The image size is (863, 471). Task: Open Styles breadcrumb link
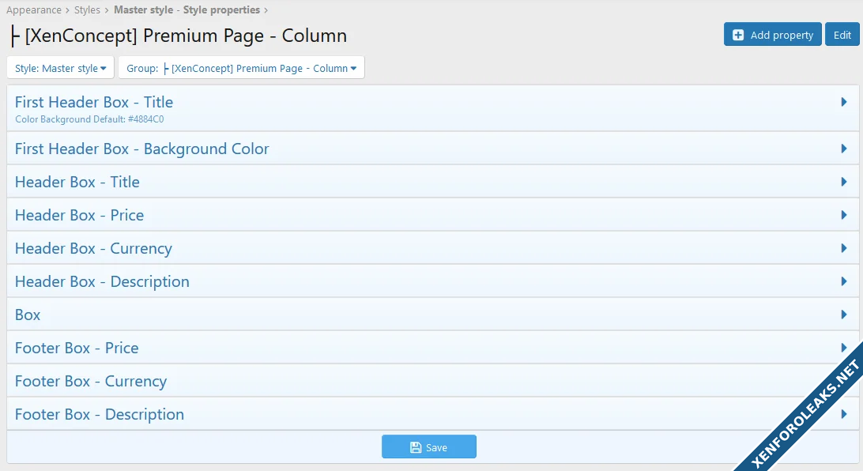tap(87, 10)
